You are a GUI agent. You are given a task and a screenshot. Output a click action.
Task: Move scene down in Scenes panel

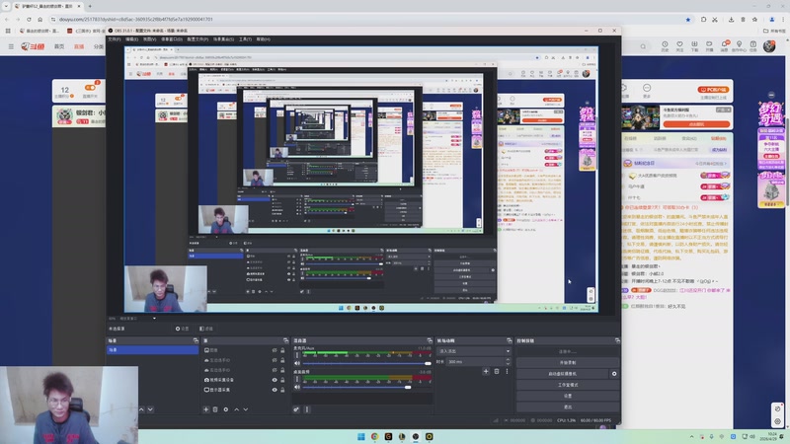tap(150, 409)
